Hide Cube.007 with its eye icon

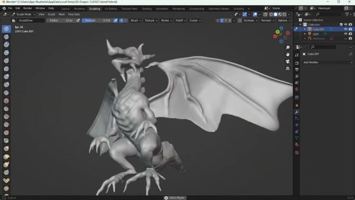[x=346, y=29]
